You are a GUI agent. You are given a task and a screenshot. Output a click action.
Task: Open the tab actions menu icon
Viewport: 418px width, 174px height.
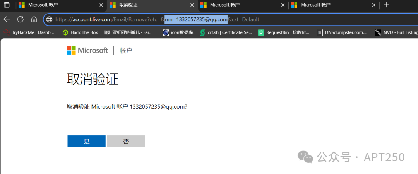7,5
